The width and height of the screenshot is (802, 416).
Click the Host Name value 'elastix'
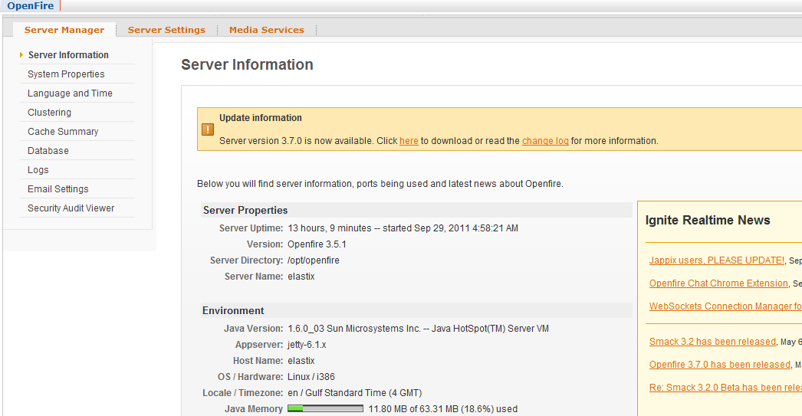click(x=301, y=361)
